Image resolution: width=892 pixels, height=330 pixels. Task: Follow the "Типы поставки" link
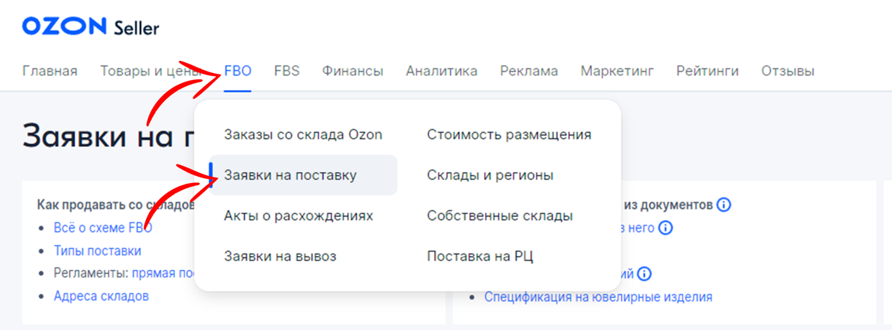97,251
